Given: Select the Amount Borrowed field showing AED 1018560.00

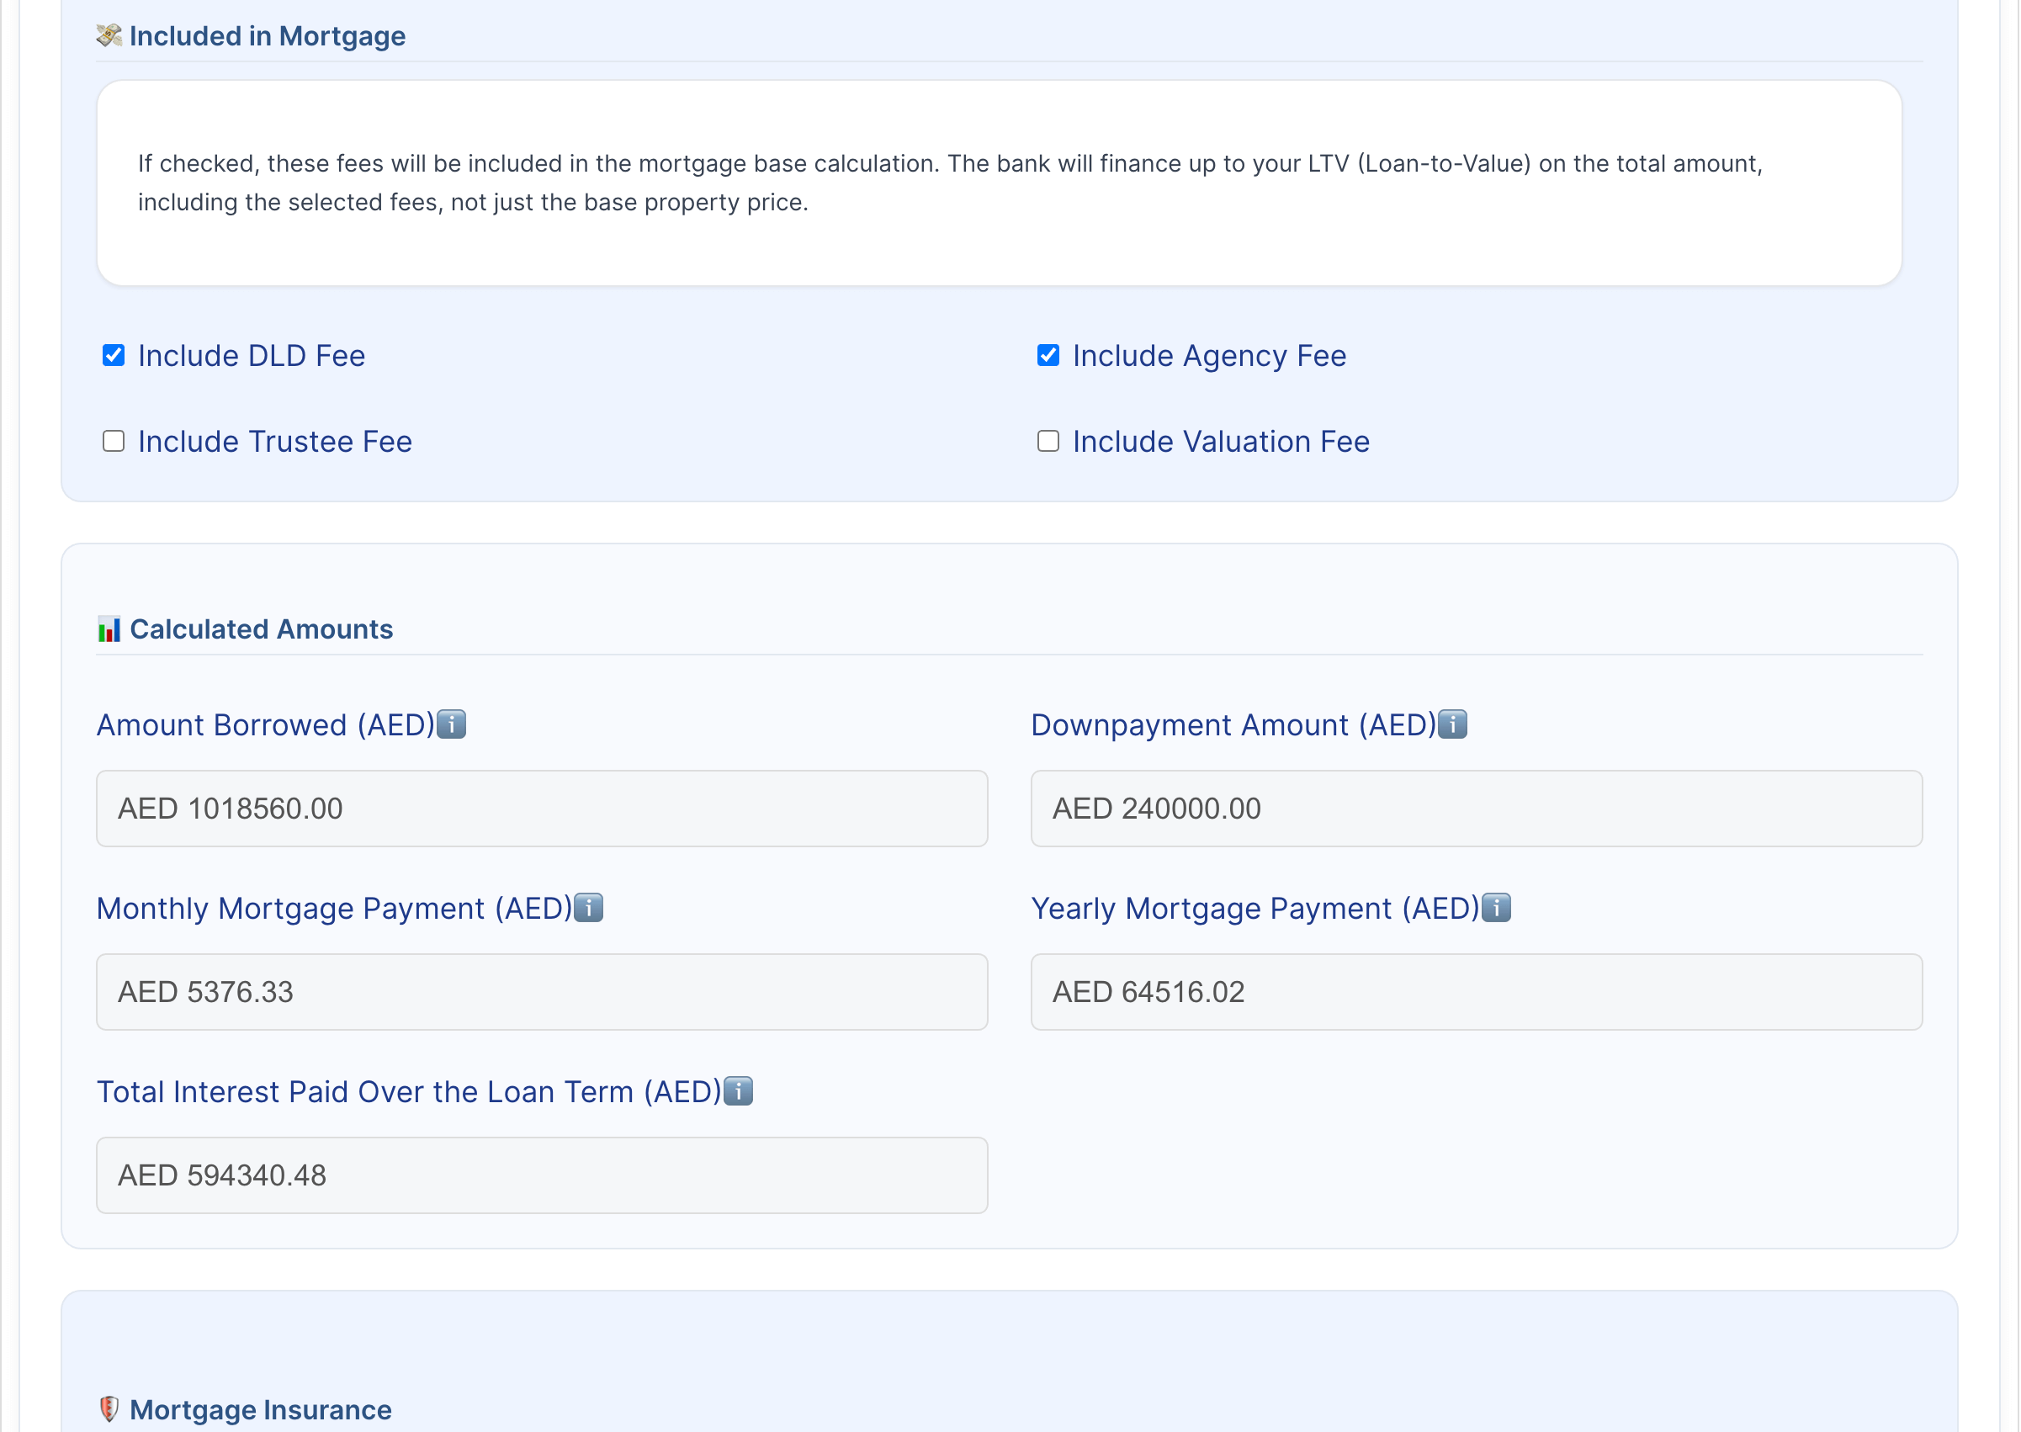Looking at the screenshot, I should [543, 809].
